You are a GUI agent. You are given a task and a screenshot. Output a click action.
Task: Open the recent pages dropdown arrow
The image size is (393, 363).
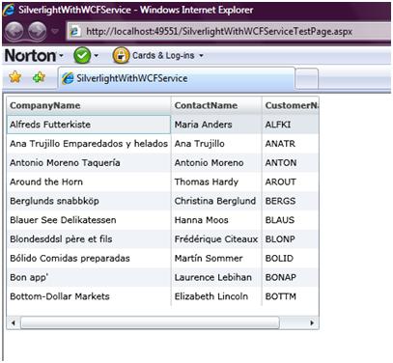(x=55, y=32)
